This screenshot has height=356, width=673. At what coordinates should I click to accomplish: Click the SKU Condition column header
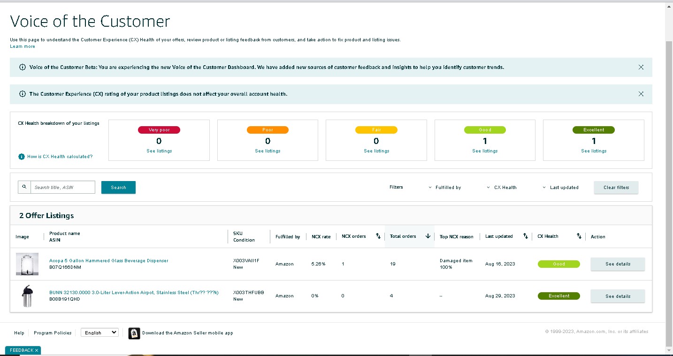coord(244,237)
